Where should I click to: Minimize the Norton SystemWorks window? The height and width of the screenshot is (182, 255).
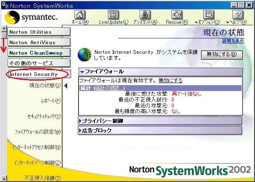coord(234,5)
